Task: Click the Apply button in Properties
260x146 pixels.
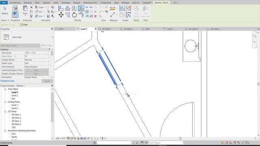Action: click(x=47, y=81)
